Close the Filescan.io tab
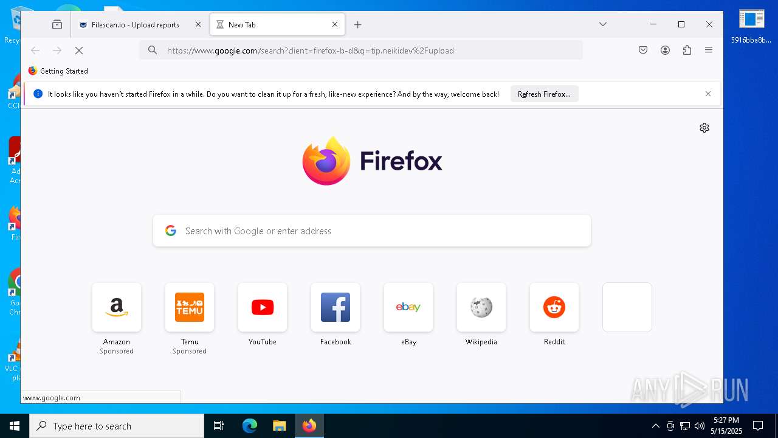 198,25
